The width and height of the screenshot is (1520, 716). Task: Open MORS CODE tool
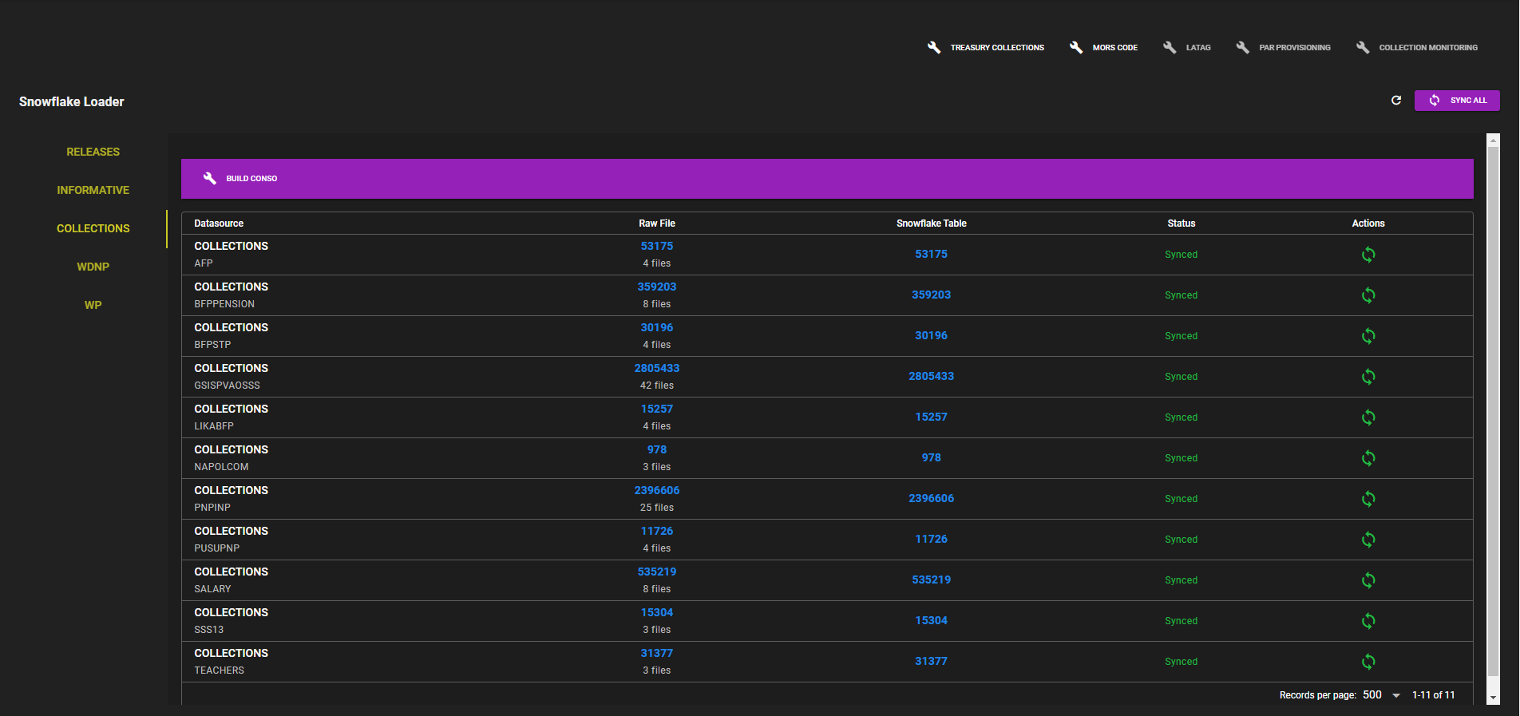pos(1104,48)
